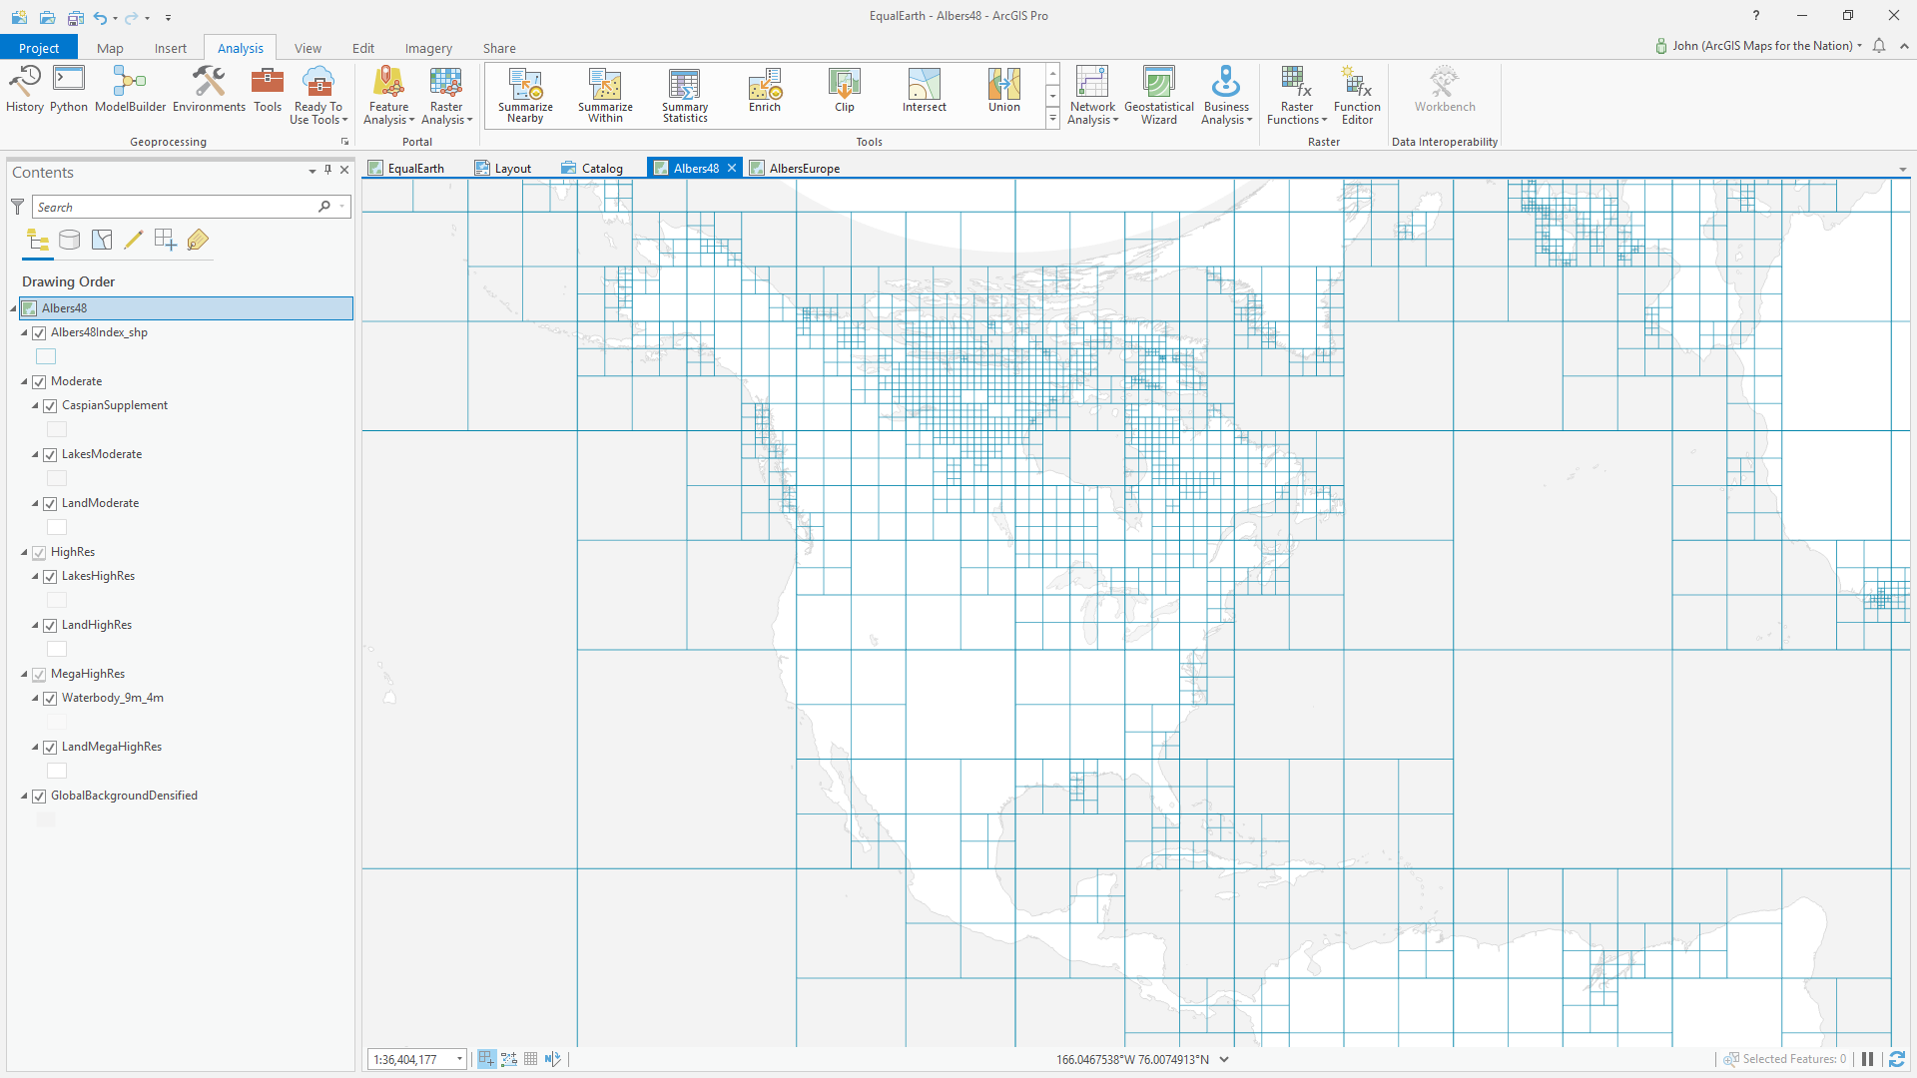Screen dimensions: 1917x1078
Task: Open Business Analysis dropdown
Action: pos(1226,96)
